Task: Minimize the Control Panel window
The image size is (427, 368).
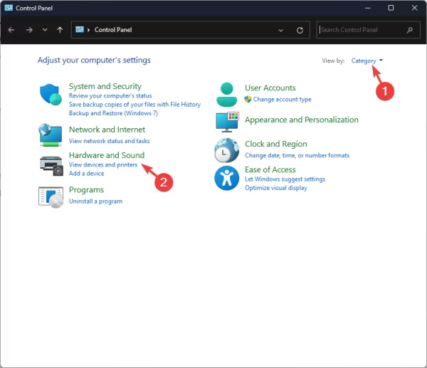Action: 368,8
